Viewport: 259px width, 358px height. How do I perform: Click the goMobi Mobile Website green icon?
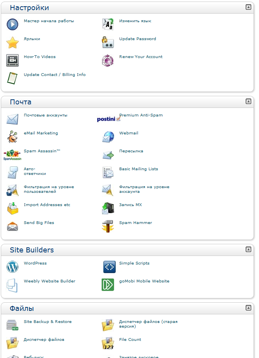108,285
